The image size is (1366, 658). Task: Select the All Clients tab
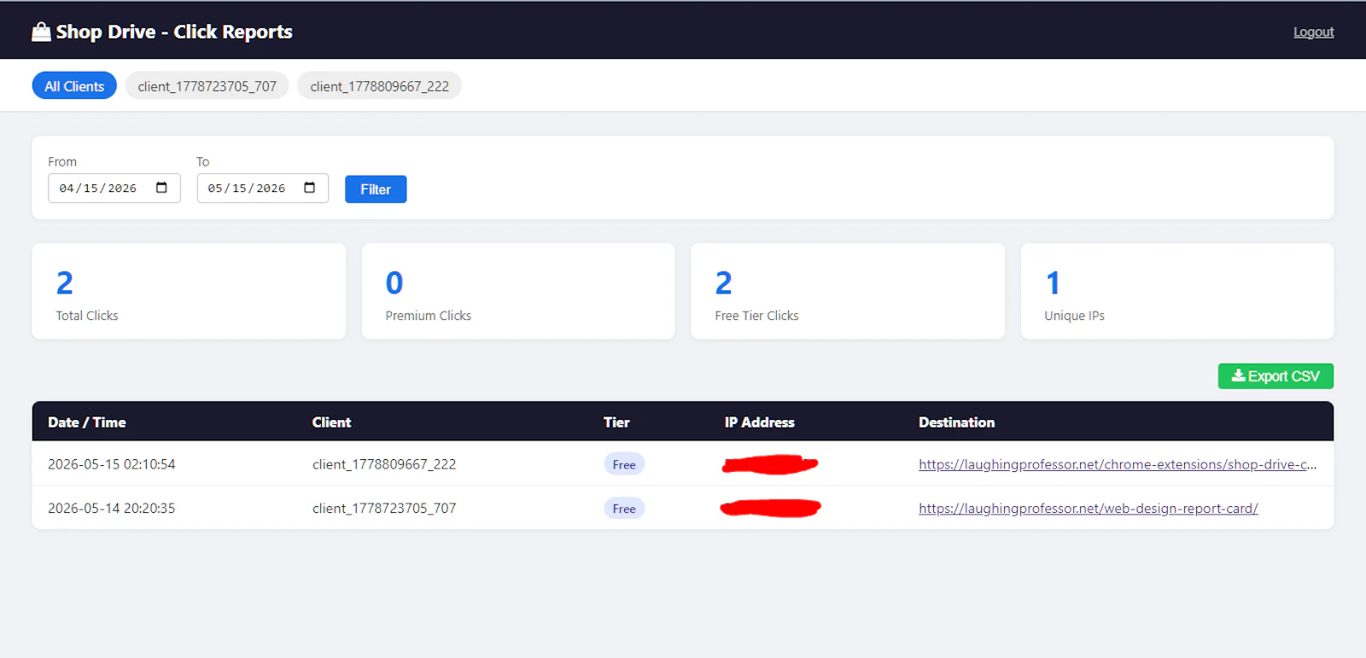tap(74, 86)
